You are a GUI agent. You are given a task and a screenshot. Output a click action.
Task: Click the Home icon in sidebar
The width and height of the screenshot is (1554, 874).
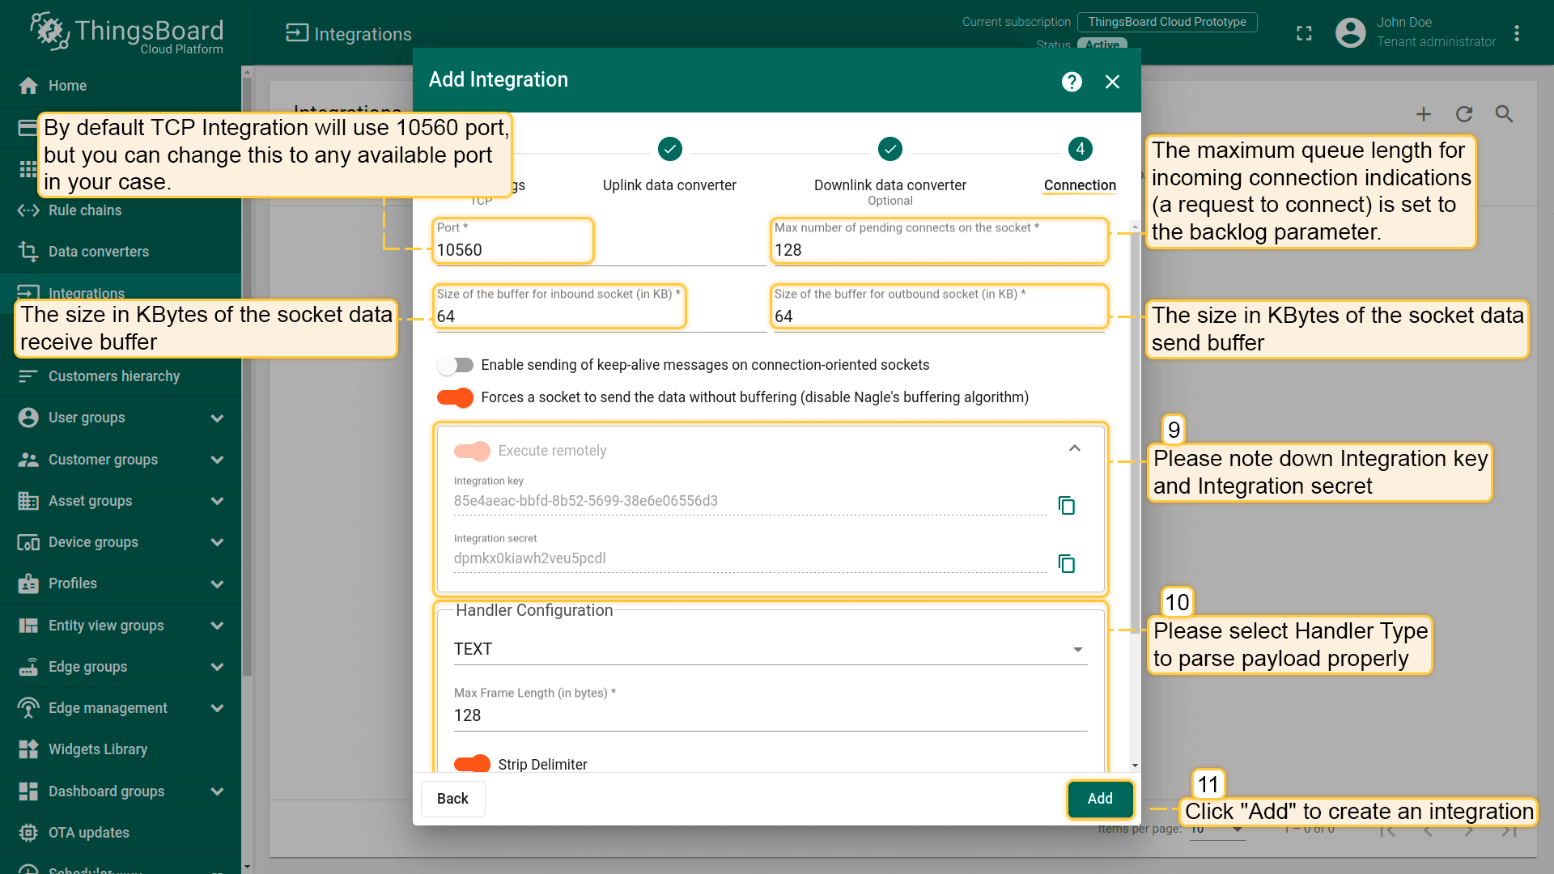28,86
